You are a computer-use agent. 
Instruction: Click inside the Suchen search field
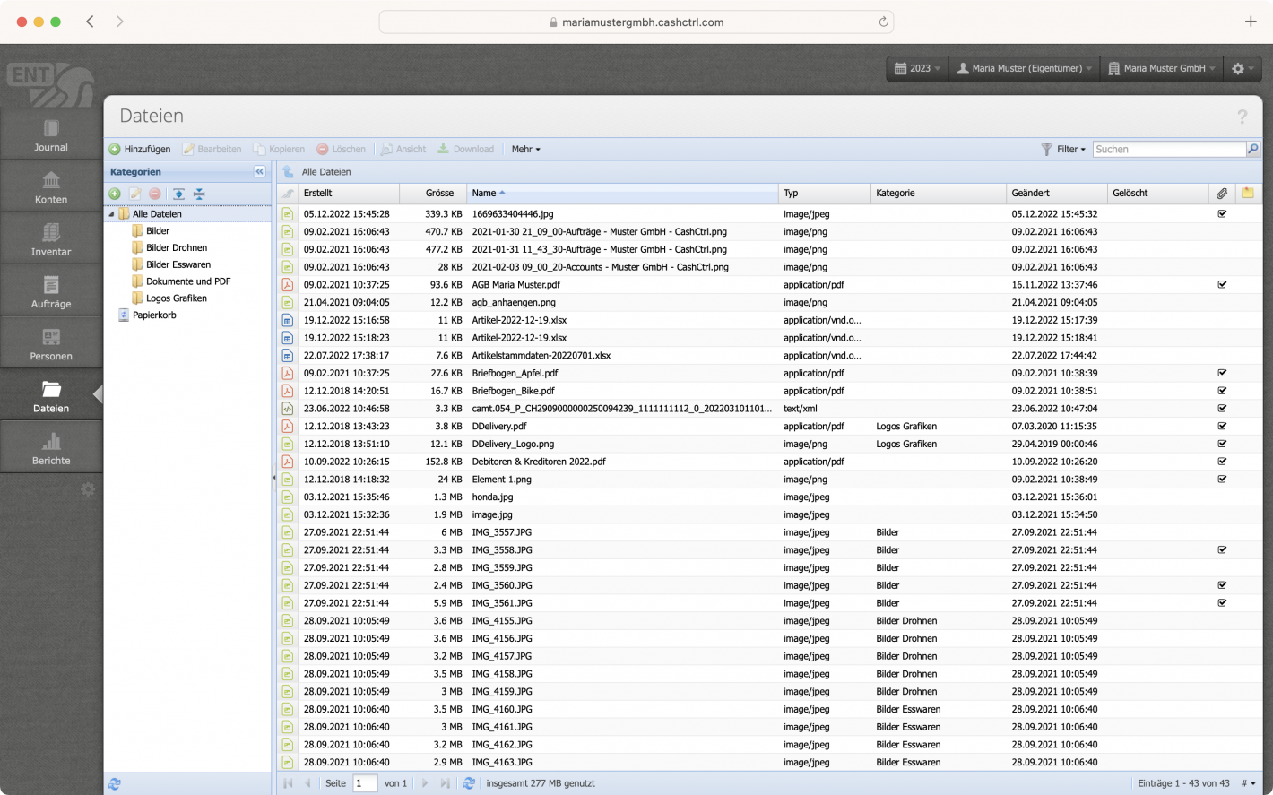[x=1165, y=149]
